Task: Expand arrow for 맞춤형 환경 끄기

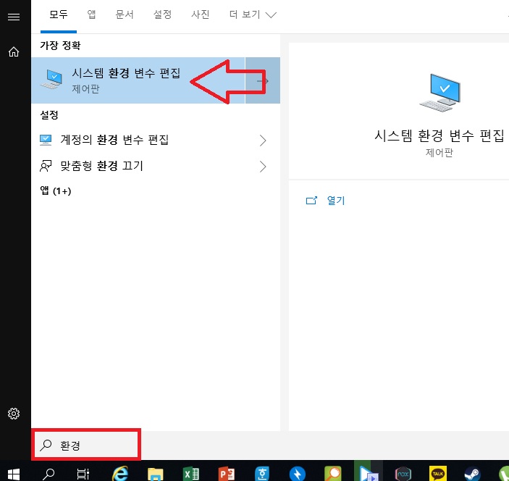Action: point(263,167)
